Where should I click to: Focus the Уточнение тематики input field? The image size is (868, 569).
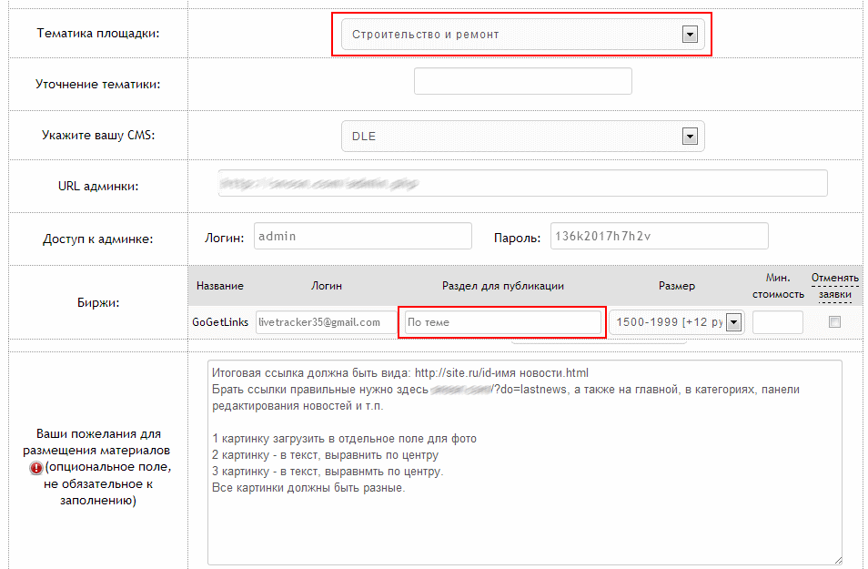522,81
